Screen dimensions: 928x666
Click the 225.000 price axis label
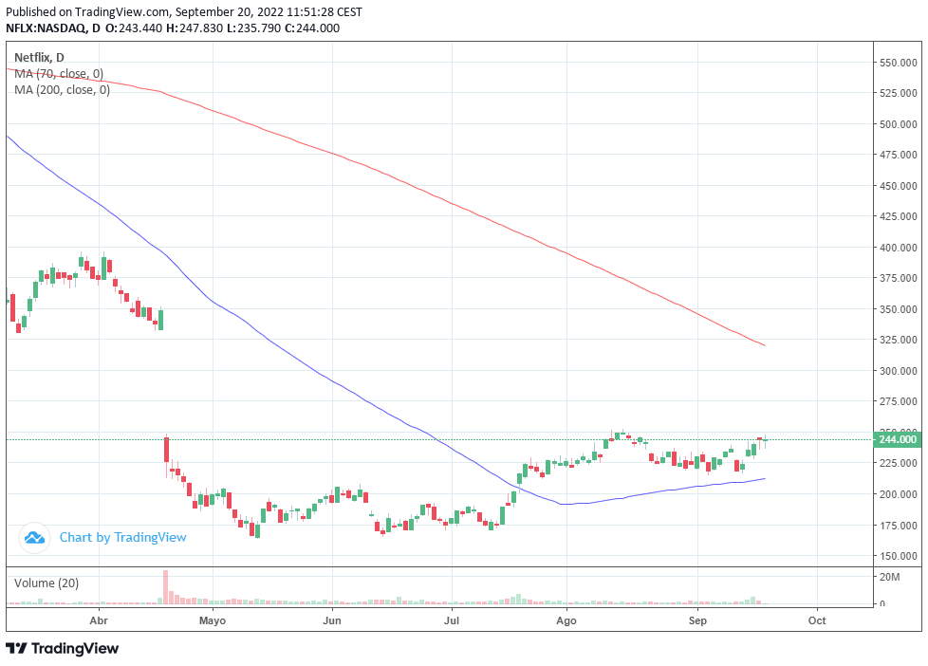[898, 463]
